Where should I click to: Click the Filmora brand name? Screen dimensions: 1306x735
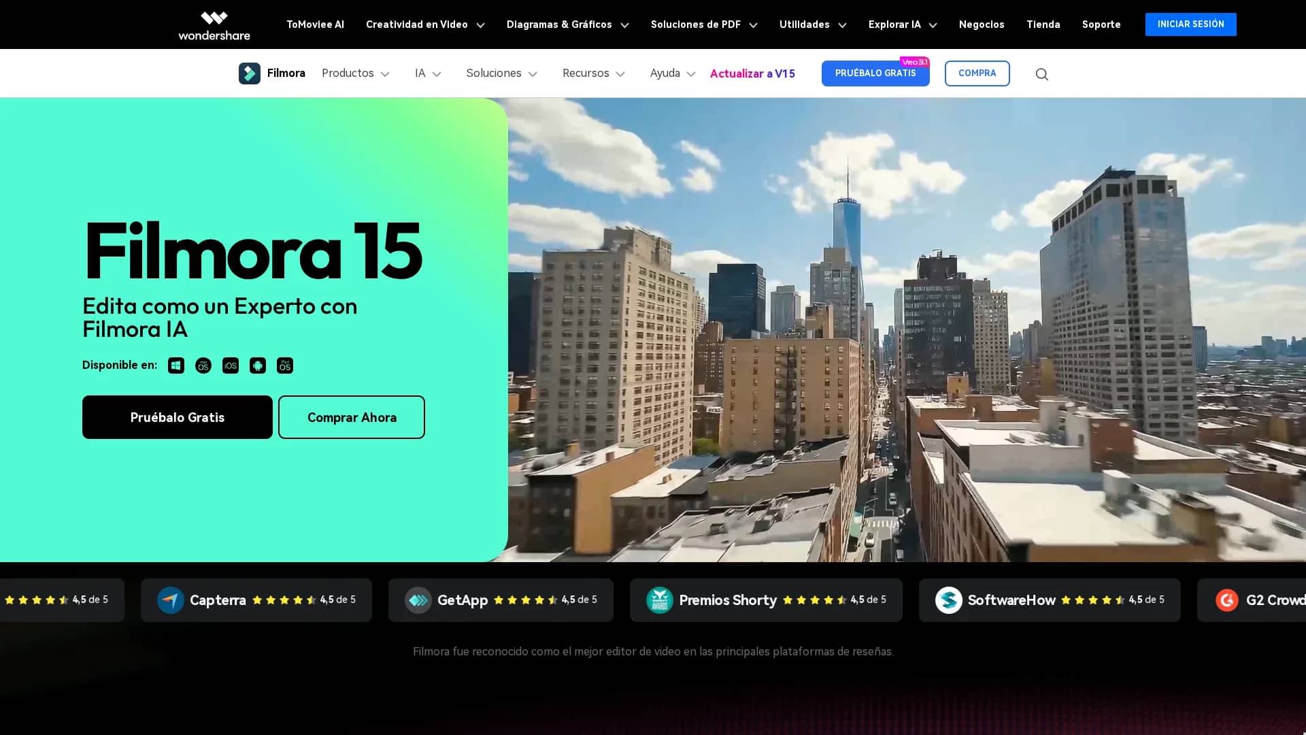point(286,73)
